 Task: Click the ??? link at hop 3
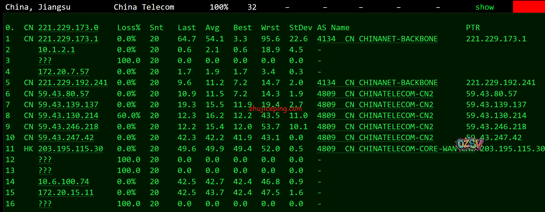(x=45, y=61)
